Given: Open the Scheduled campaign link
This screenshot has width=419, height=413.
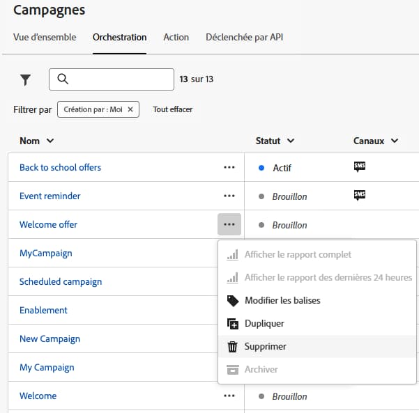Looking at the screenshot, I should pos(61,281).
